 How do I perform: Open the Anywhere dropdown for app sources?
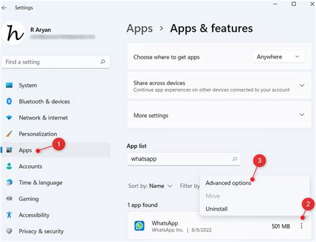[278, 57]
